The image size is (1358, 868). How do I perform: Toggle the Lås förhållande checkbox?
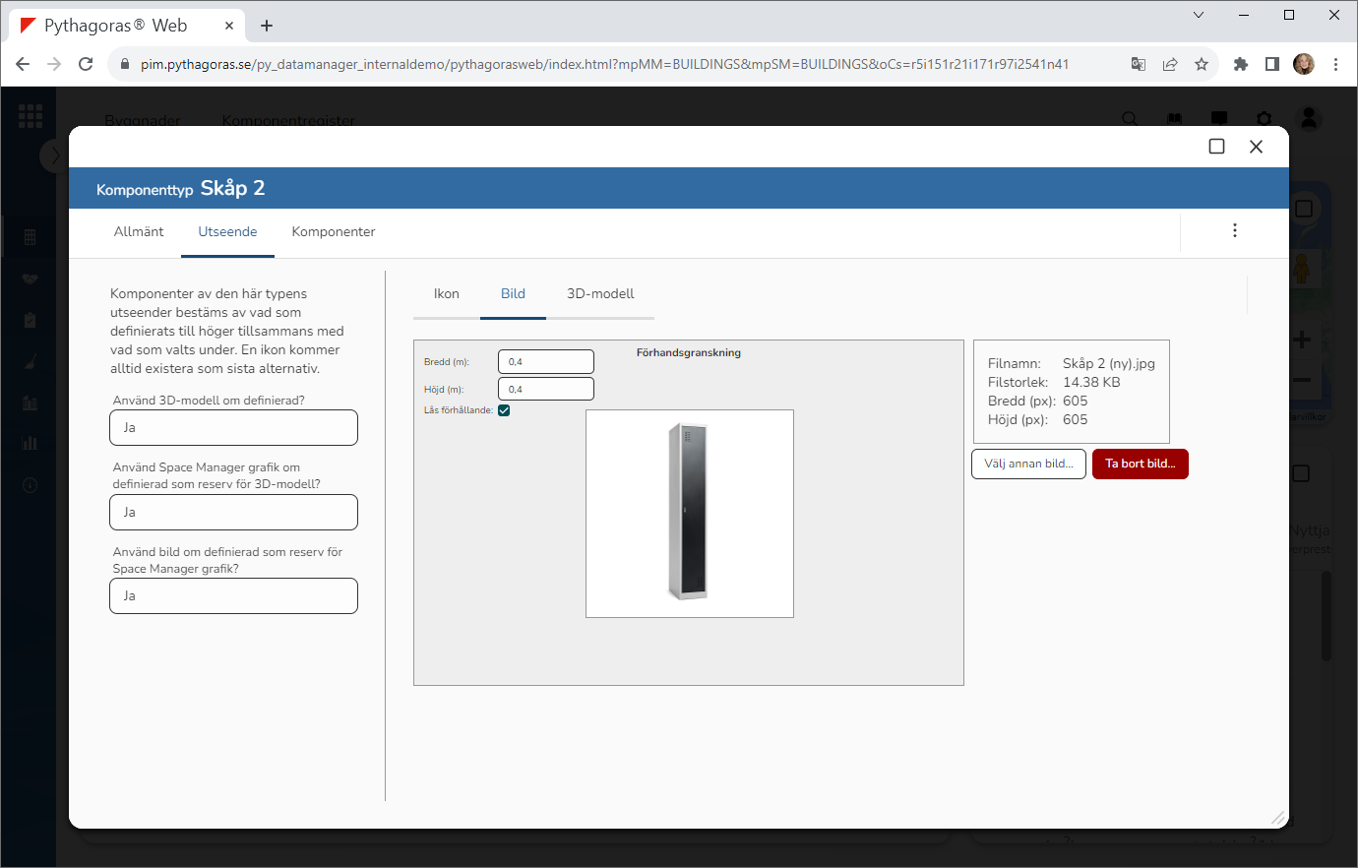tap(504, 410)
